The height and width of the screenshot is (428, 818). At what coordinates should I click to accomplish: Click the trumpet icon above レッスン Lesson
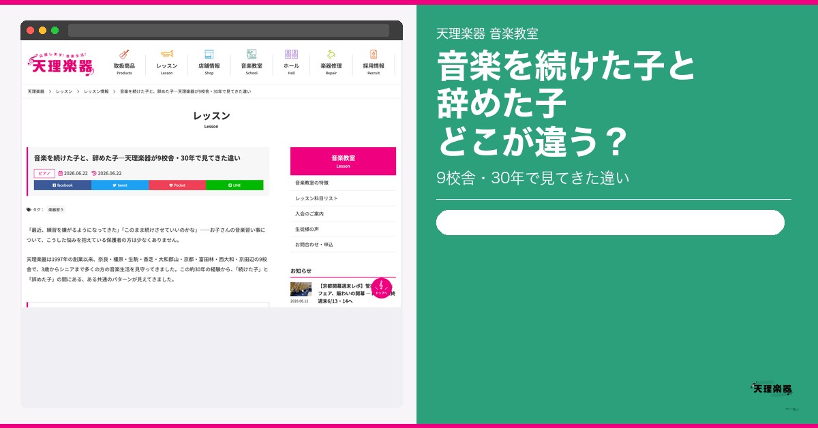pos(167,55)
